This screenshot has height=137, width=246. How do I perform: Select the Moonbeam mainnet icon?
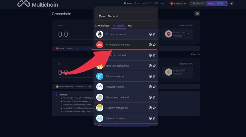point(99,97)
